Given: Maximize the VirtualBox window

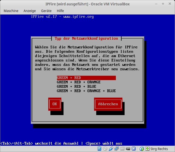Looking at the screenshot, I should (x=163, y=4).
